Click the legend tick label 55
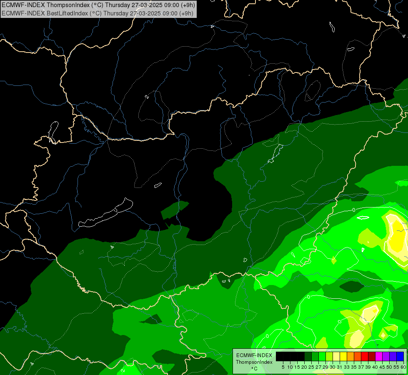This screenshot has height=375, width=408. point(397,367)
